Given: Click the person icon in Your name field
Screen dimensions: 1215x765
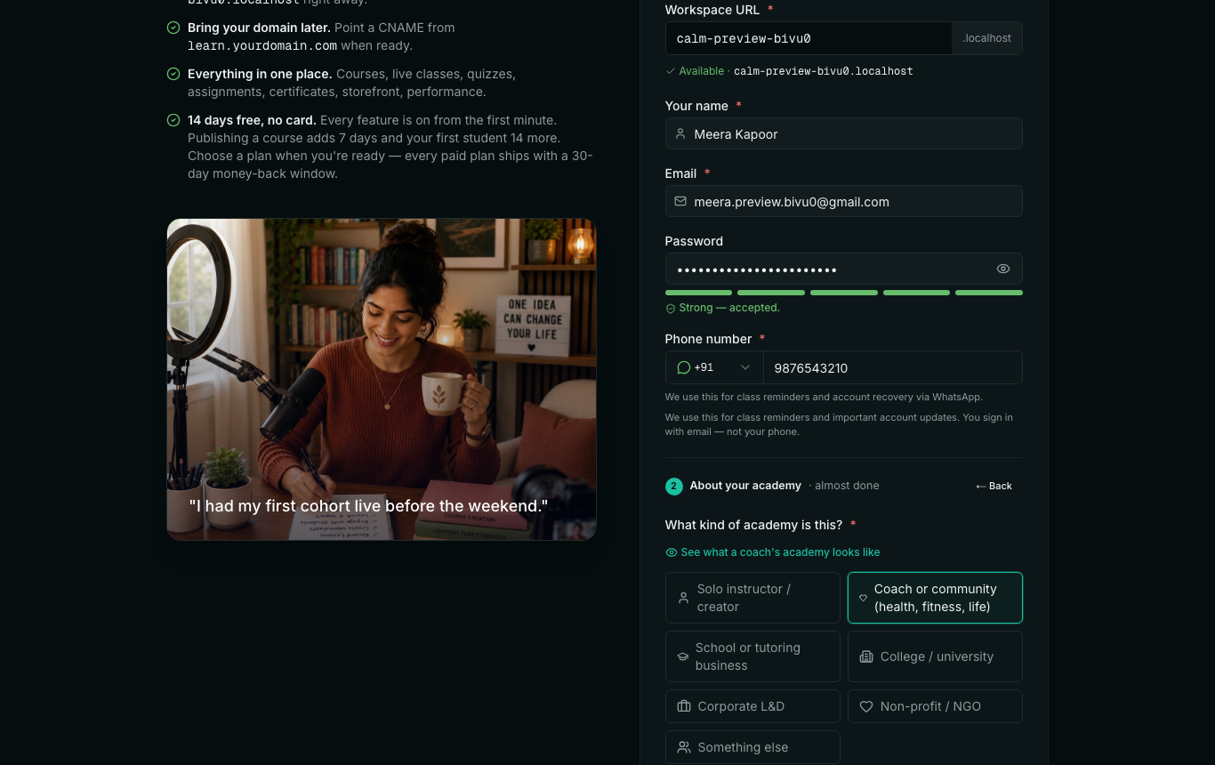Looking at the screenshot, I should click(x=680, y=133).
